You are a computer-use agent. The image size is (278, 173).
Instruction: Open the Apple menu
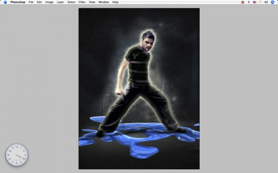[5, 2]
